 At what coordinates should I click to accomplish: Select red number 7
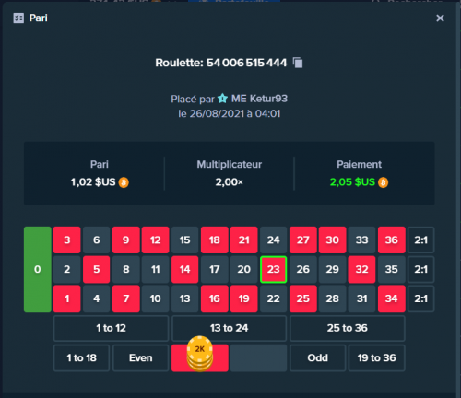(x=126, y=298)
